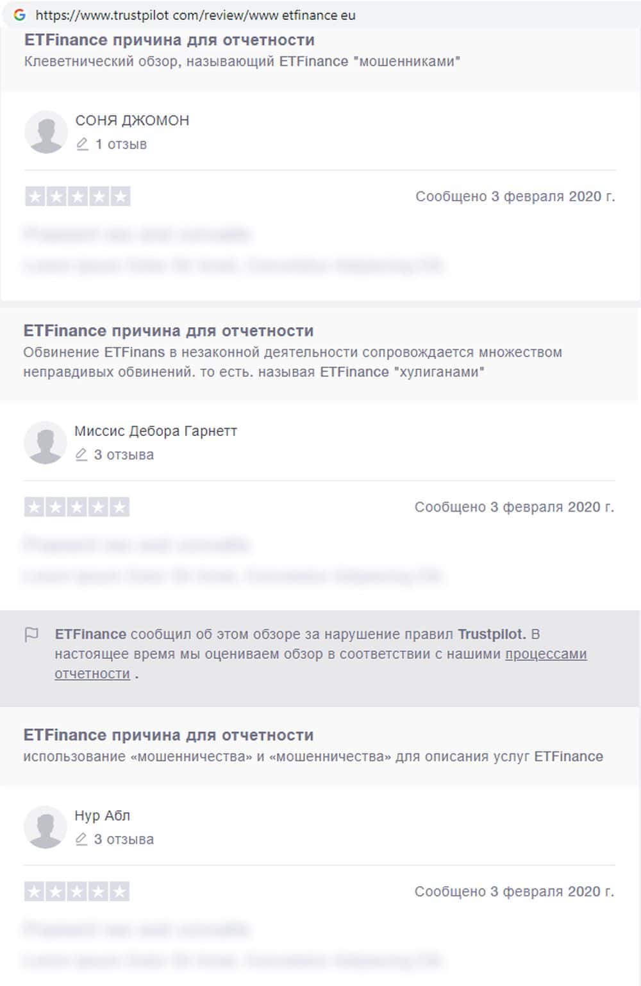Click star rating of Нур Абл's review
The width and height of the screenshot is (641, 986).
tap(77, 891)
